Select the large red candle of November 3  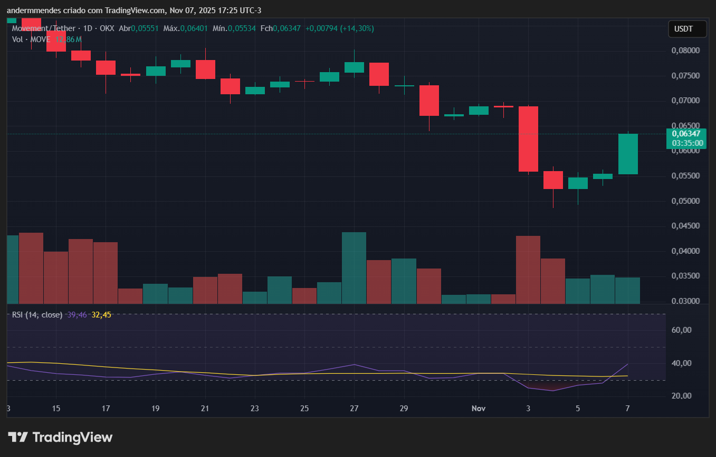528,138
